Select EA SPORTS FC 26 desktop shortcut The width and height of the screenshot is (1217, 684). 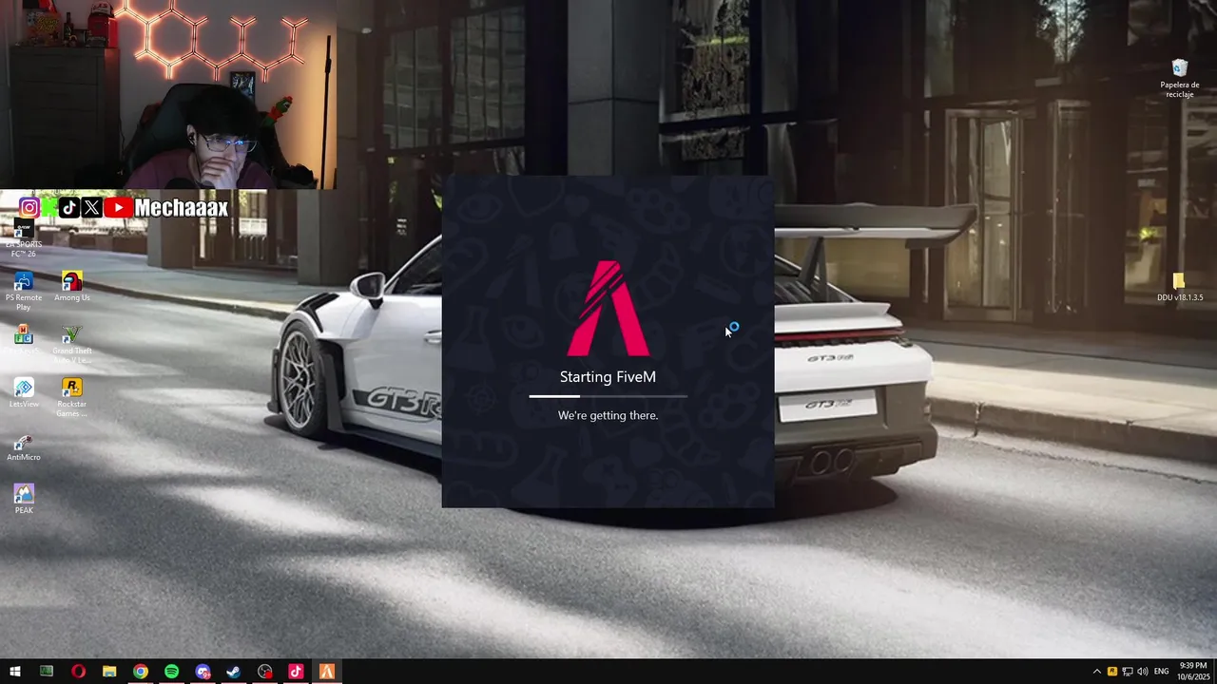pyautogui.click(x=24, y=238)
